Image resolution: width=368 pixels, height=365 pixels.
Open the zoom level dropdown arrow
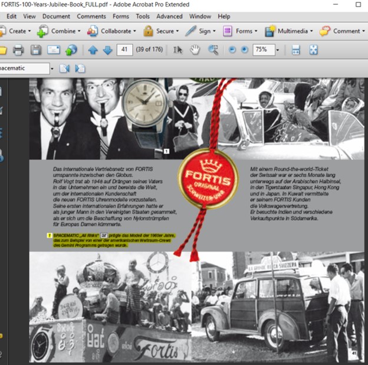click(x=278, y=50)
